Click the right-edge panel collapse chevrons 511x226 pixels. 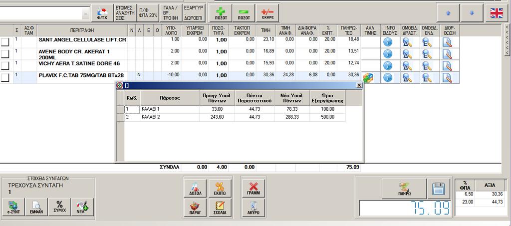pyautogui.click(x=508, y=39)
